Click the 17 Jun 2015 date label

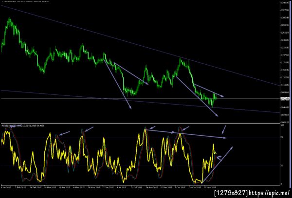pyautogui.click(x=108, y=187)
